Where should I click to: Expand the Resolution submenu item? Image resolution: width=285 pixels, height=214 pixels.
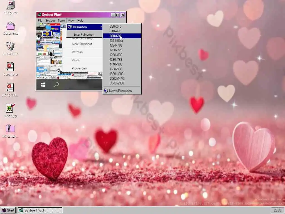point(85,27)
